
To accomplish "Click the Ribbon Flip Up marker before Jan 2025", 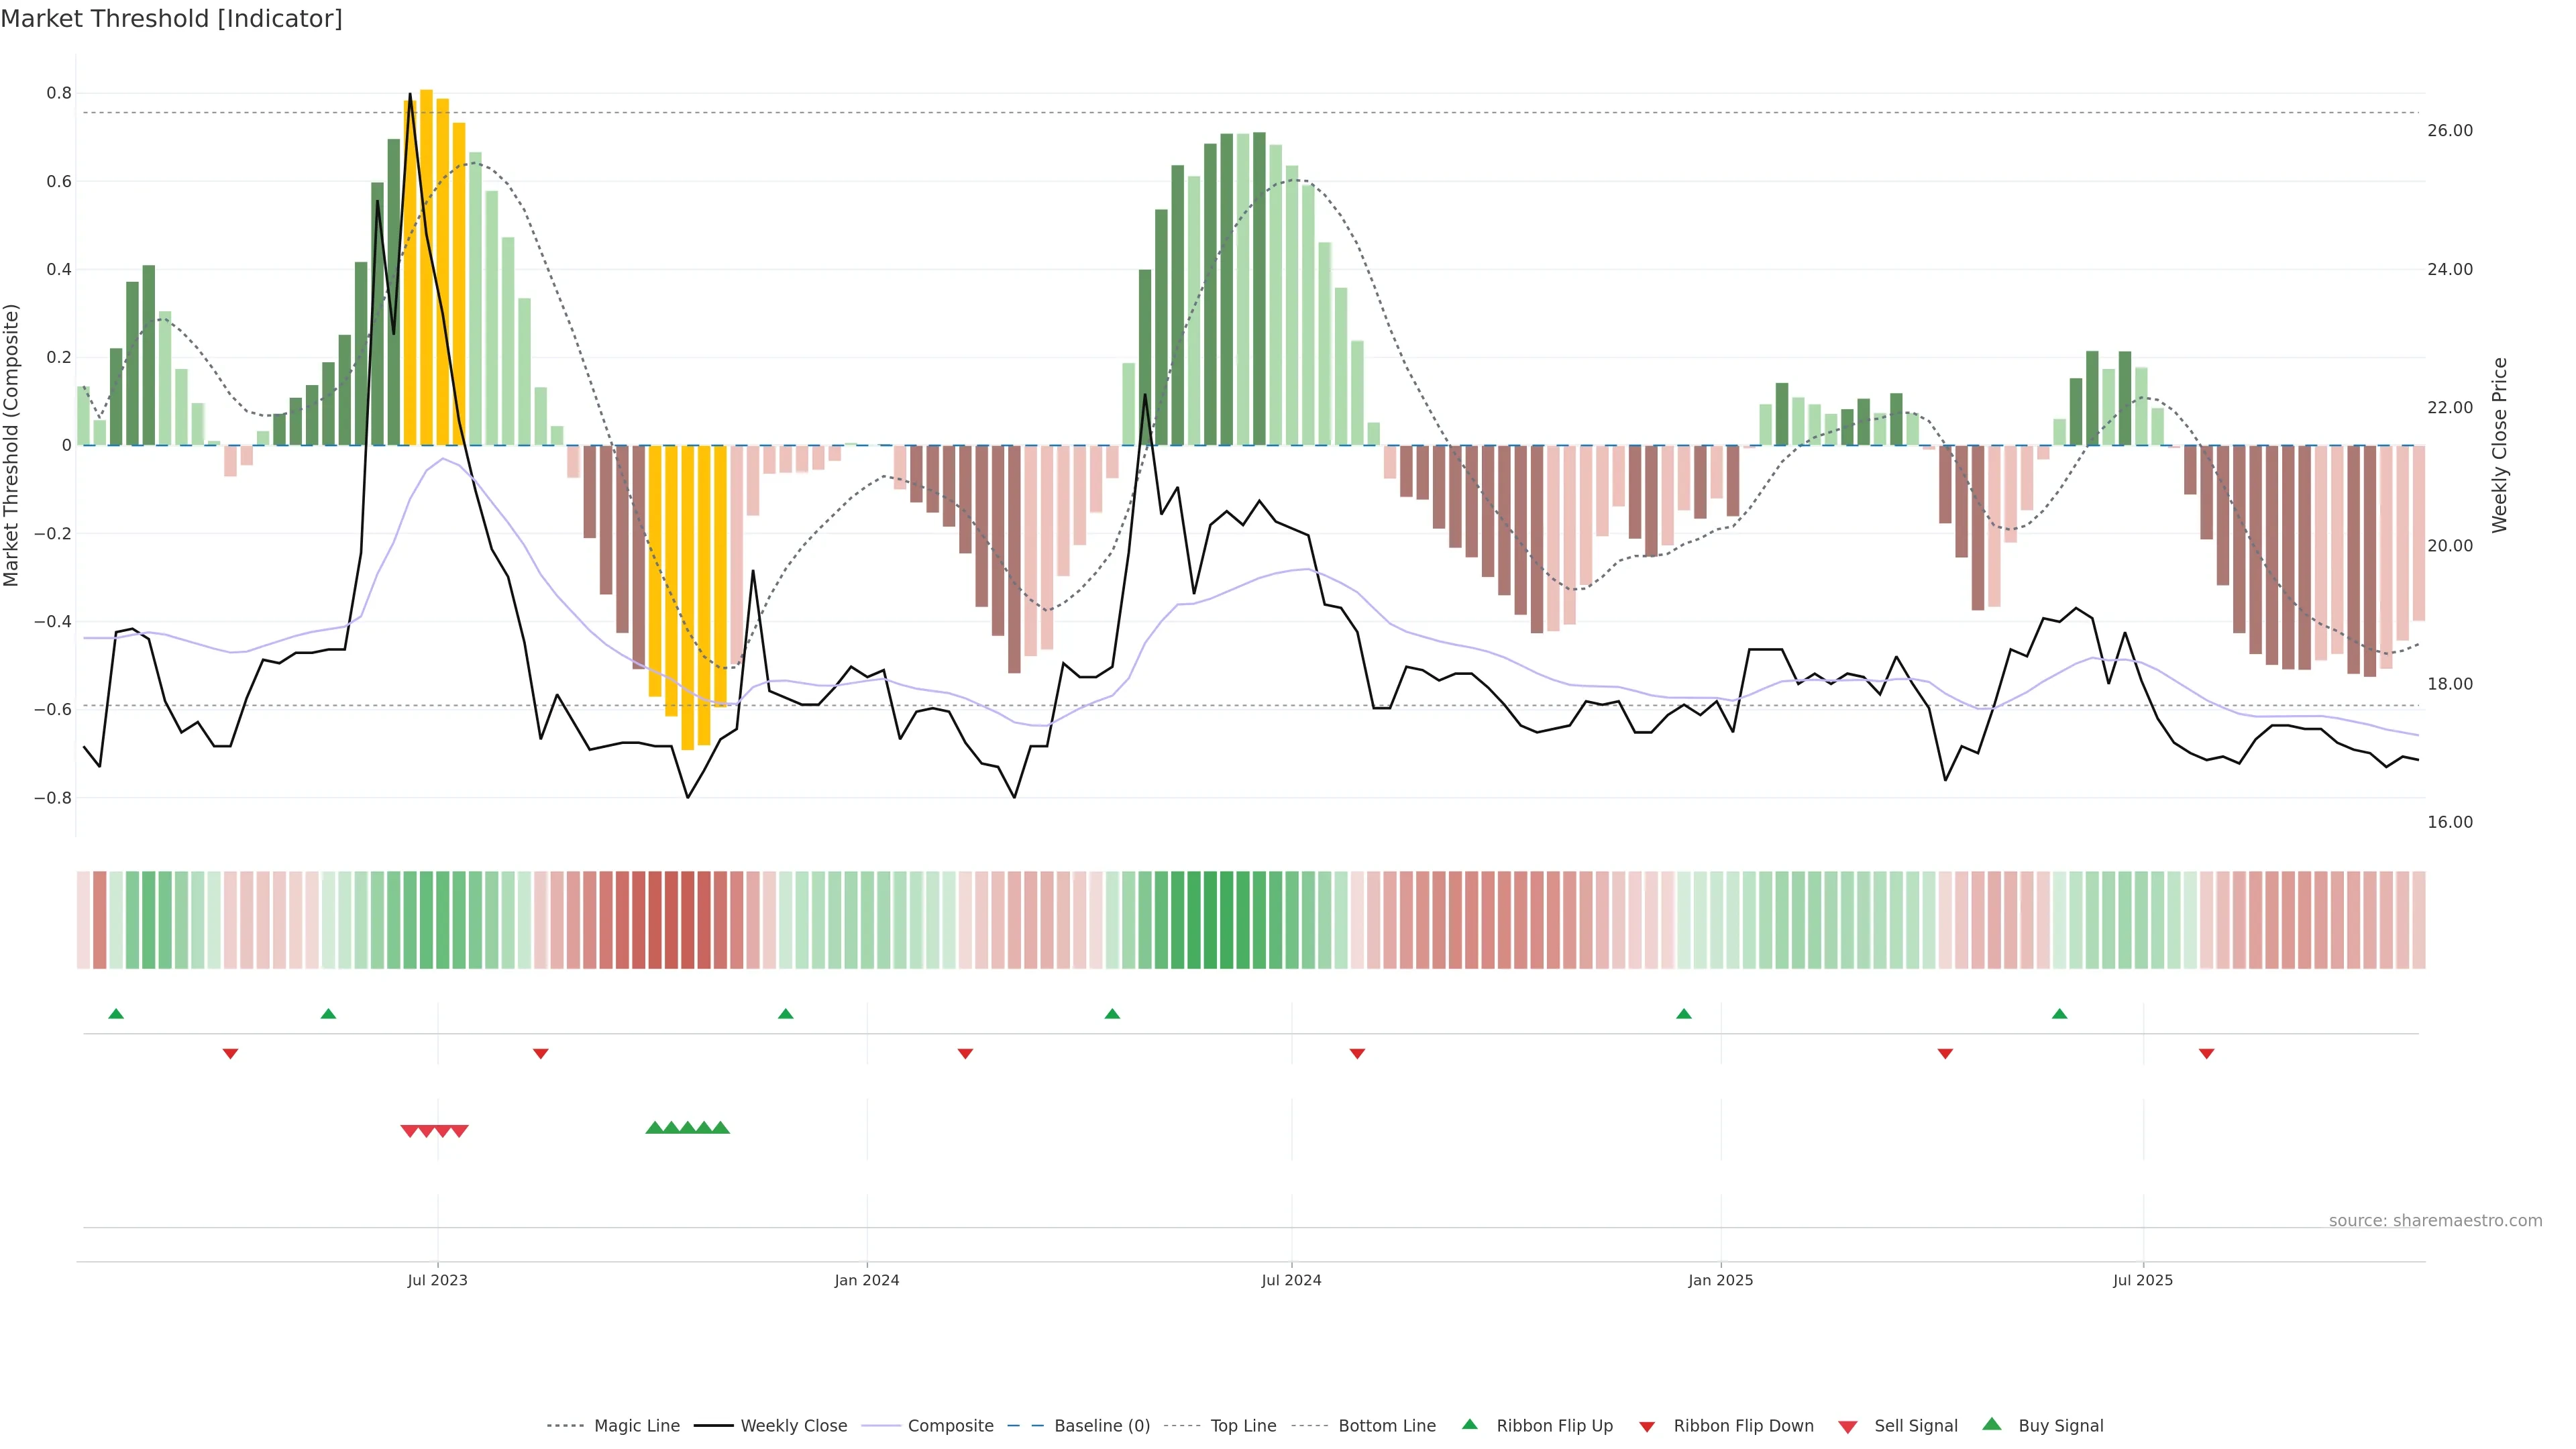I will 1684,1014.
